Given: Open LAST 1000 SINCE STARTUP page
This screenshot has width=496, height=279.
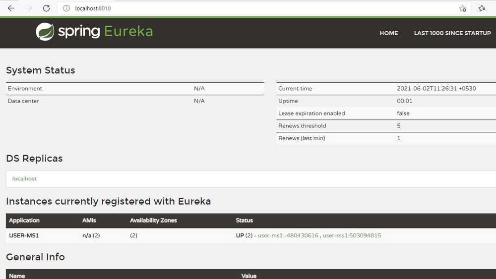Looking at the screenshot, I should (452, 33).
